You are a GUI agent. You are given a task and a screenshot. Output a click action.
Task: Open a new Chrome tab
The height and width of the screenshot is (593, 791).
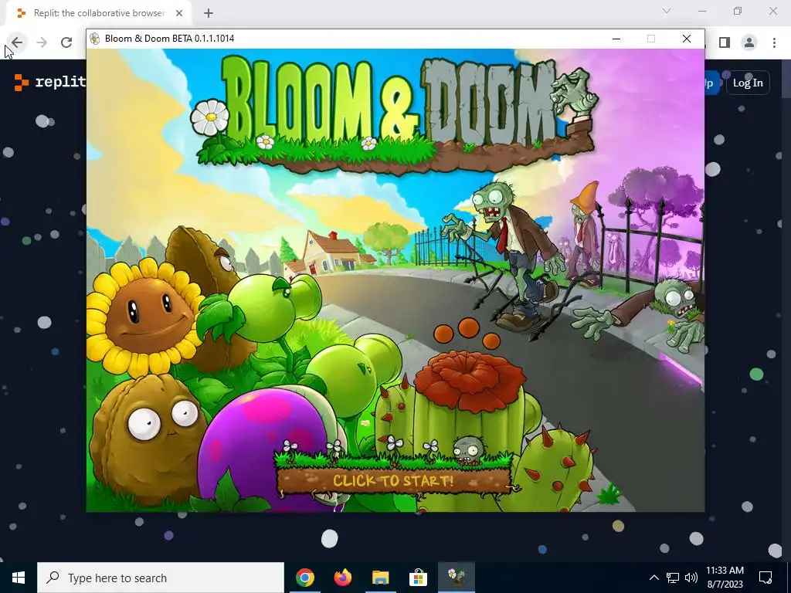coord(209,13)
